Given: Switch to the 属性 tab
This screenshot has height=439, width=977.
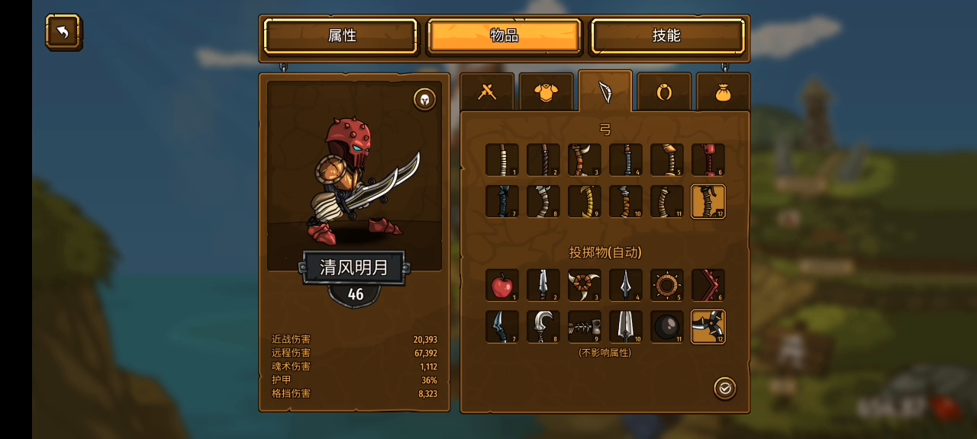Looking at the screenshot, I should (x=341, y=36).
